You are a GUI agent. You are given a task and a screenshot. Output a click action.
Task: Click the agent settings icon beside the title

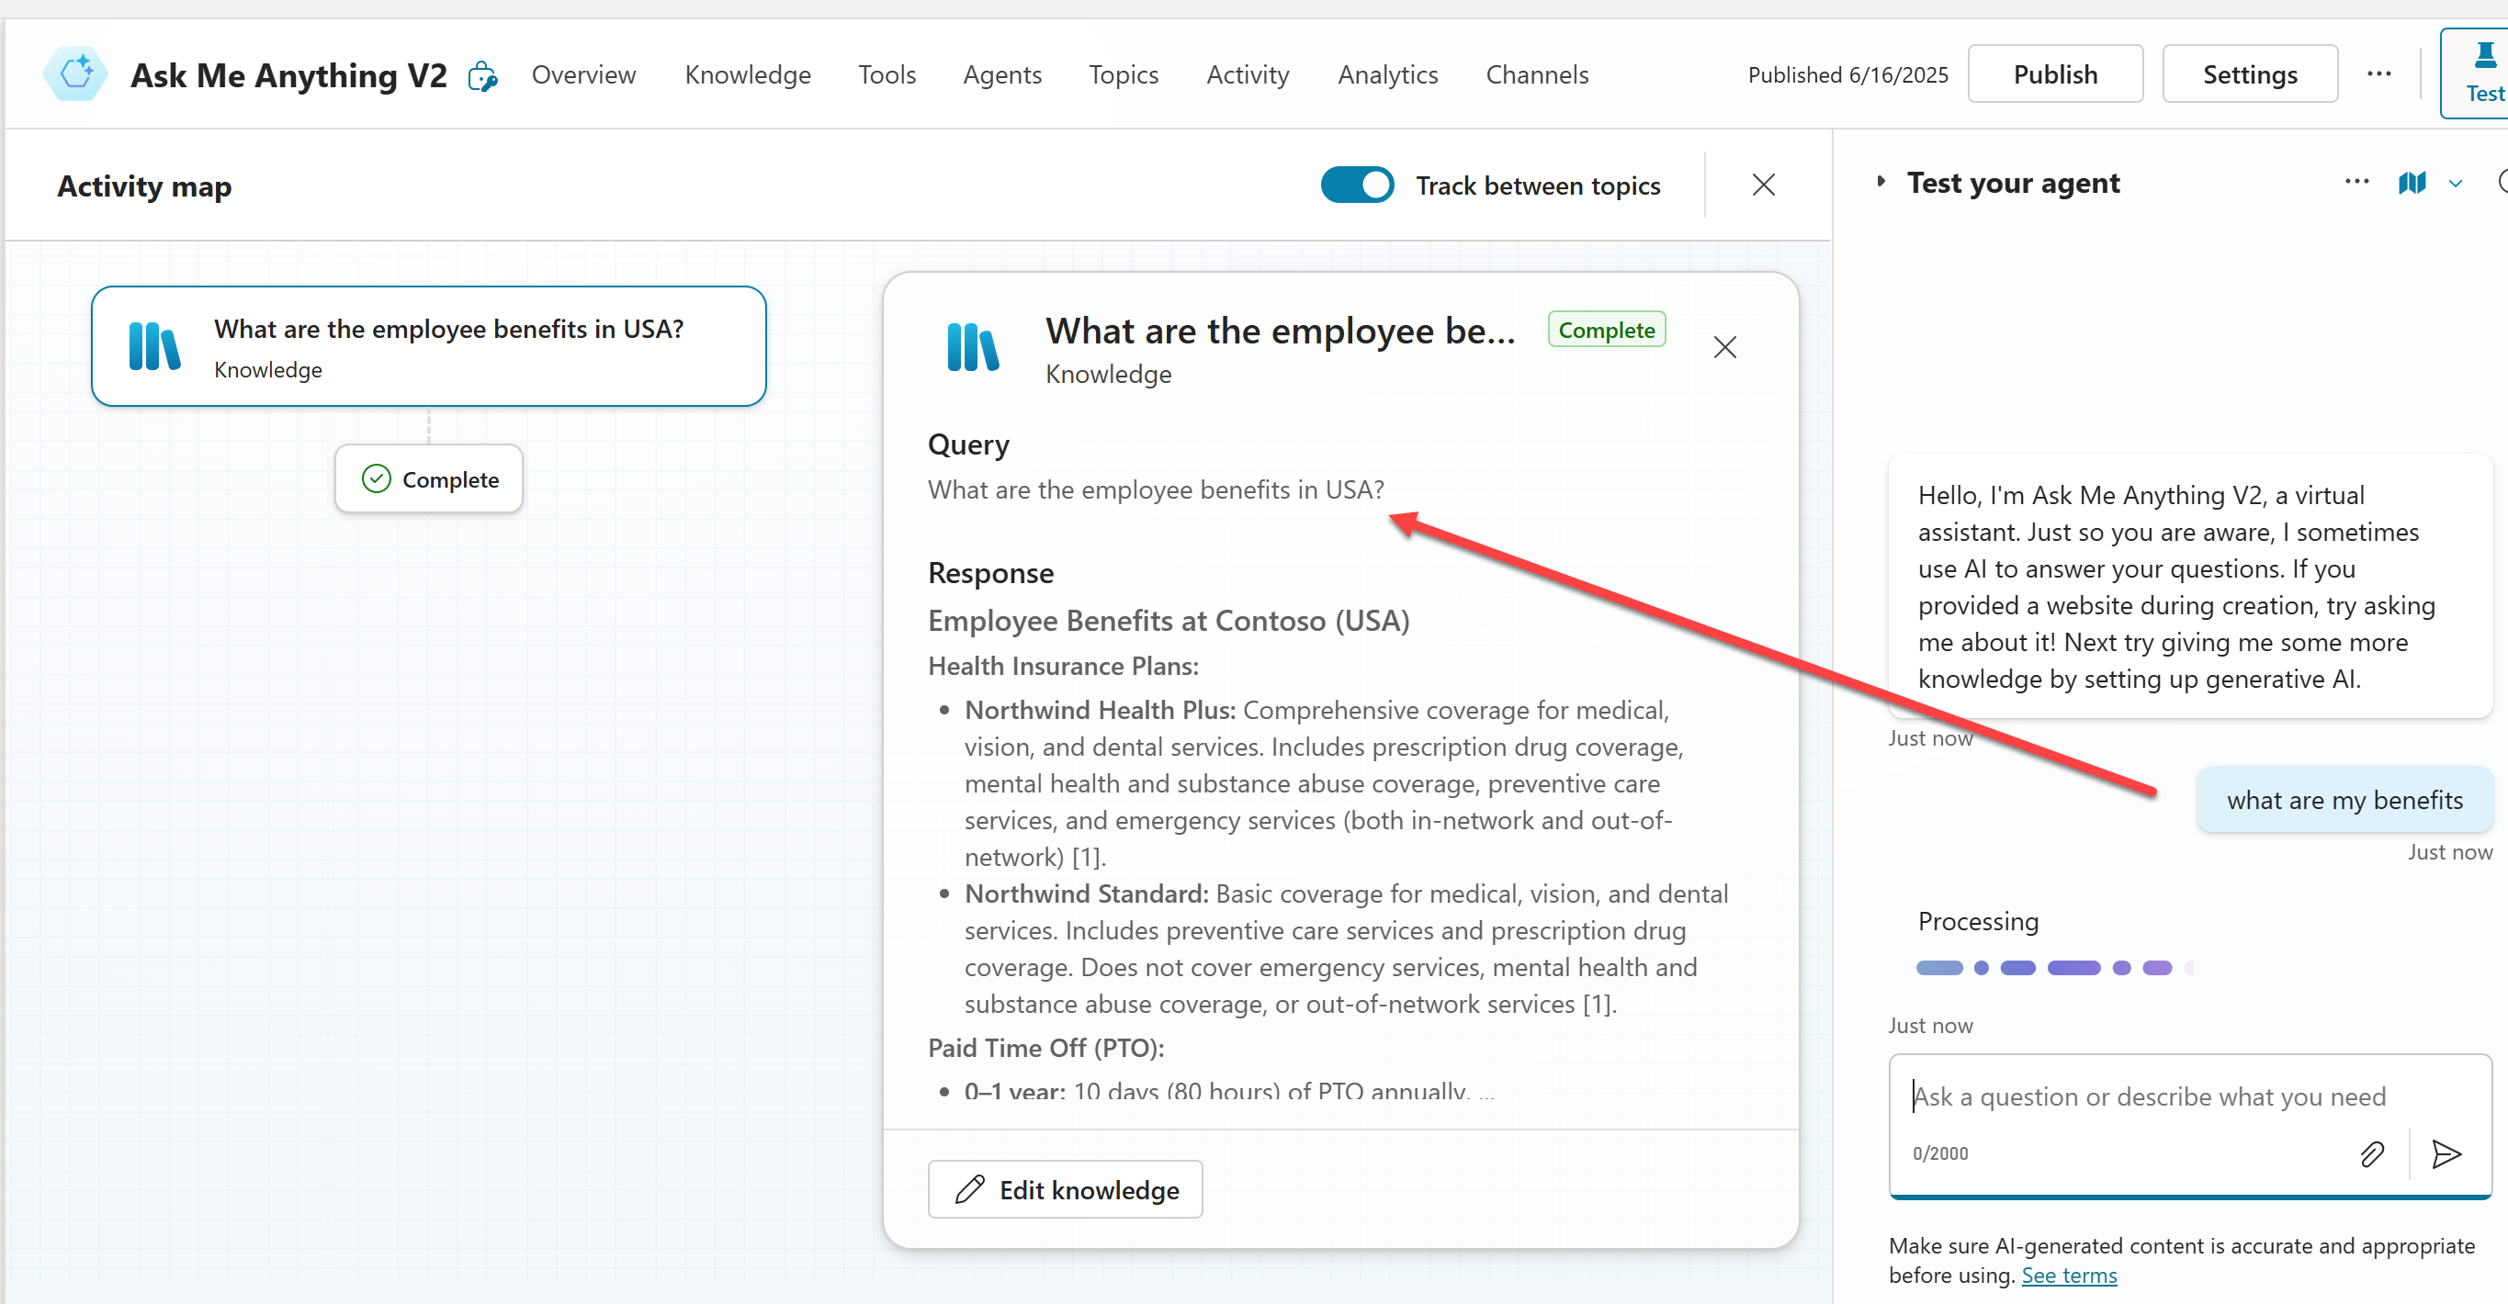[x=483, y=75]
